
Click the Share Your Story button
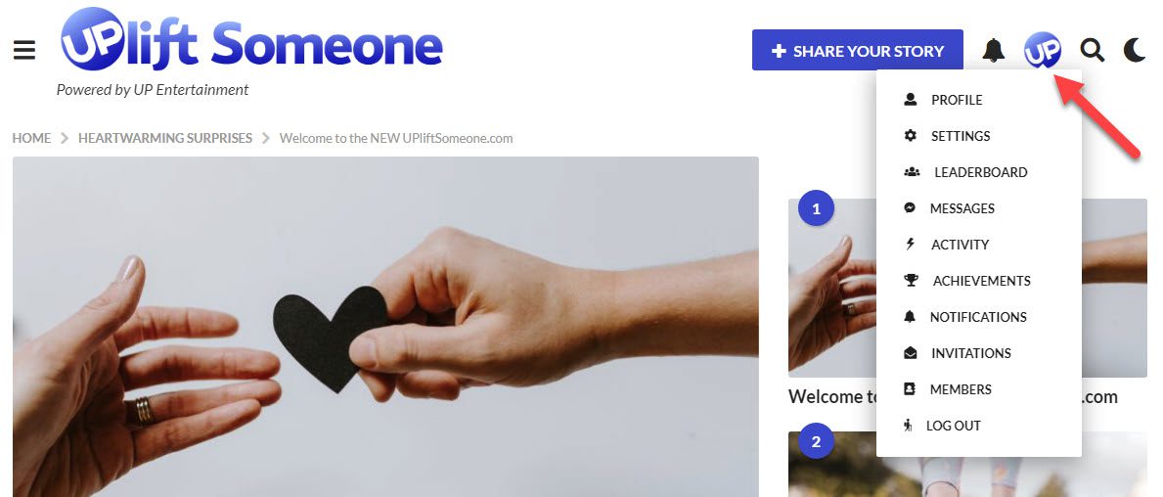click(x=858, y=51)
